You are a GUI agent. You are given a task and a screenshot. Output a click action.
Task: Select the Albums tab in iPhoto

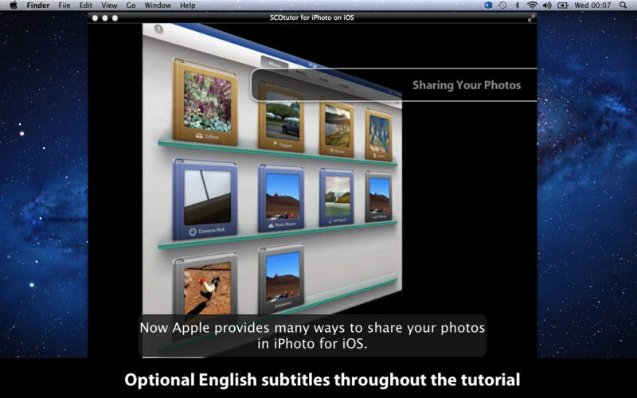[x=275, y=64]
